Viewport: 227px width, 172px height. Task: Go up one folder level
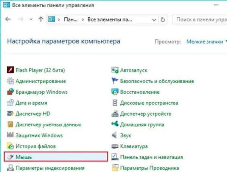click(41, 19)
